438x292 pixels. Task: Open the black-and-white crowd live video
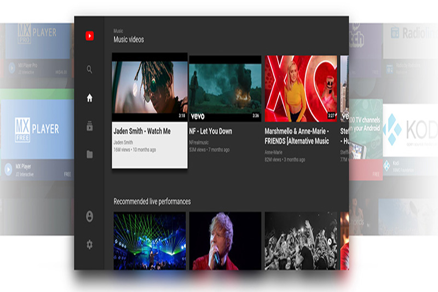[x=301, y=241]
